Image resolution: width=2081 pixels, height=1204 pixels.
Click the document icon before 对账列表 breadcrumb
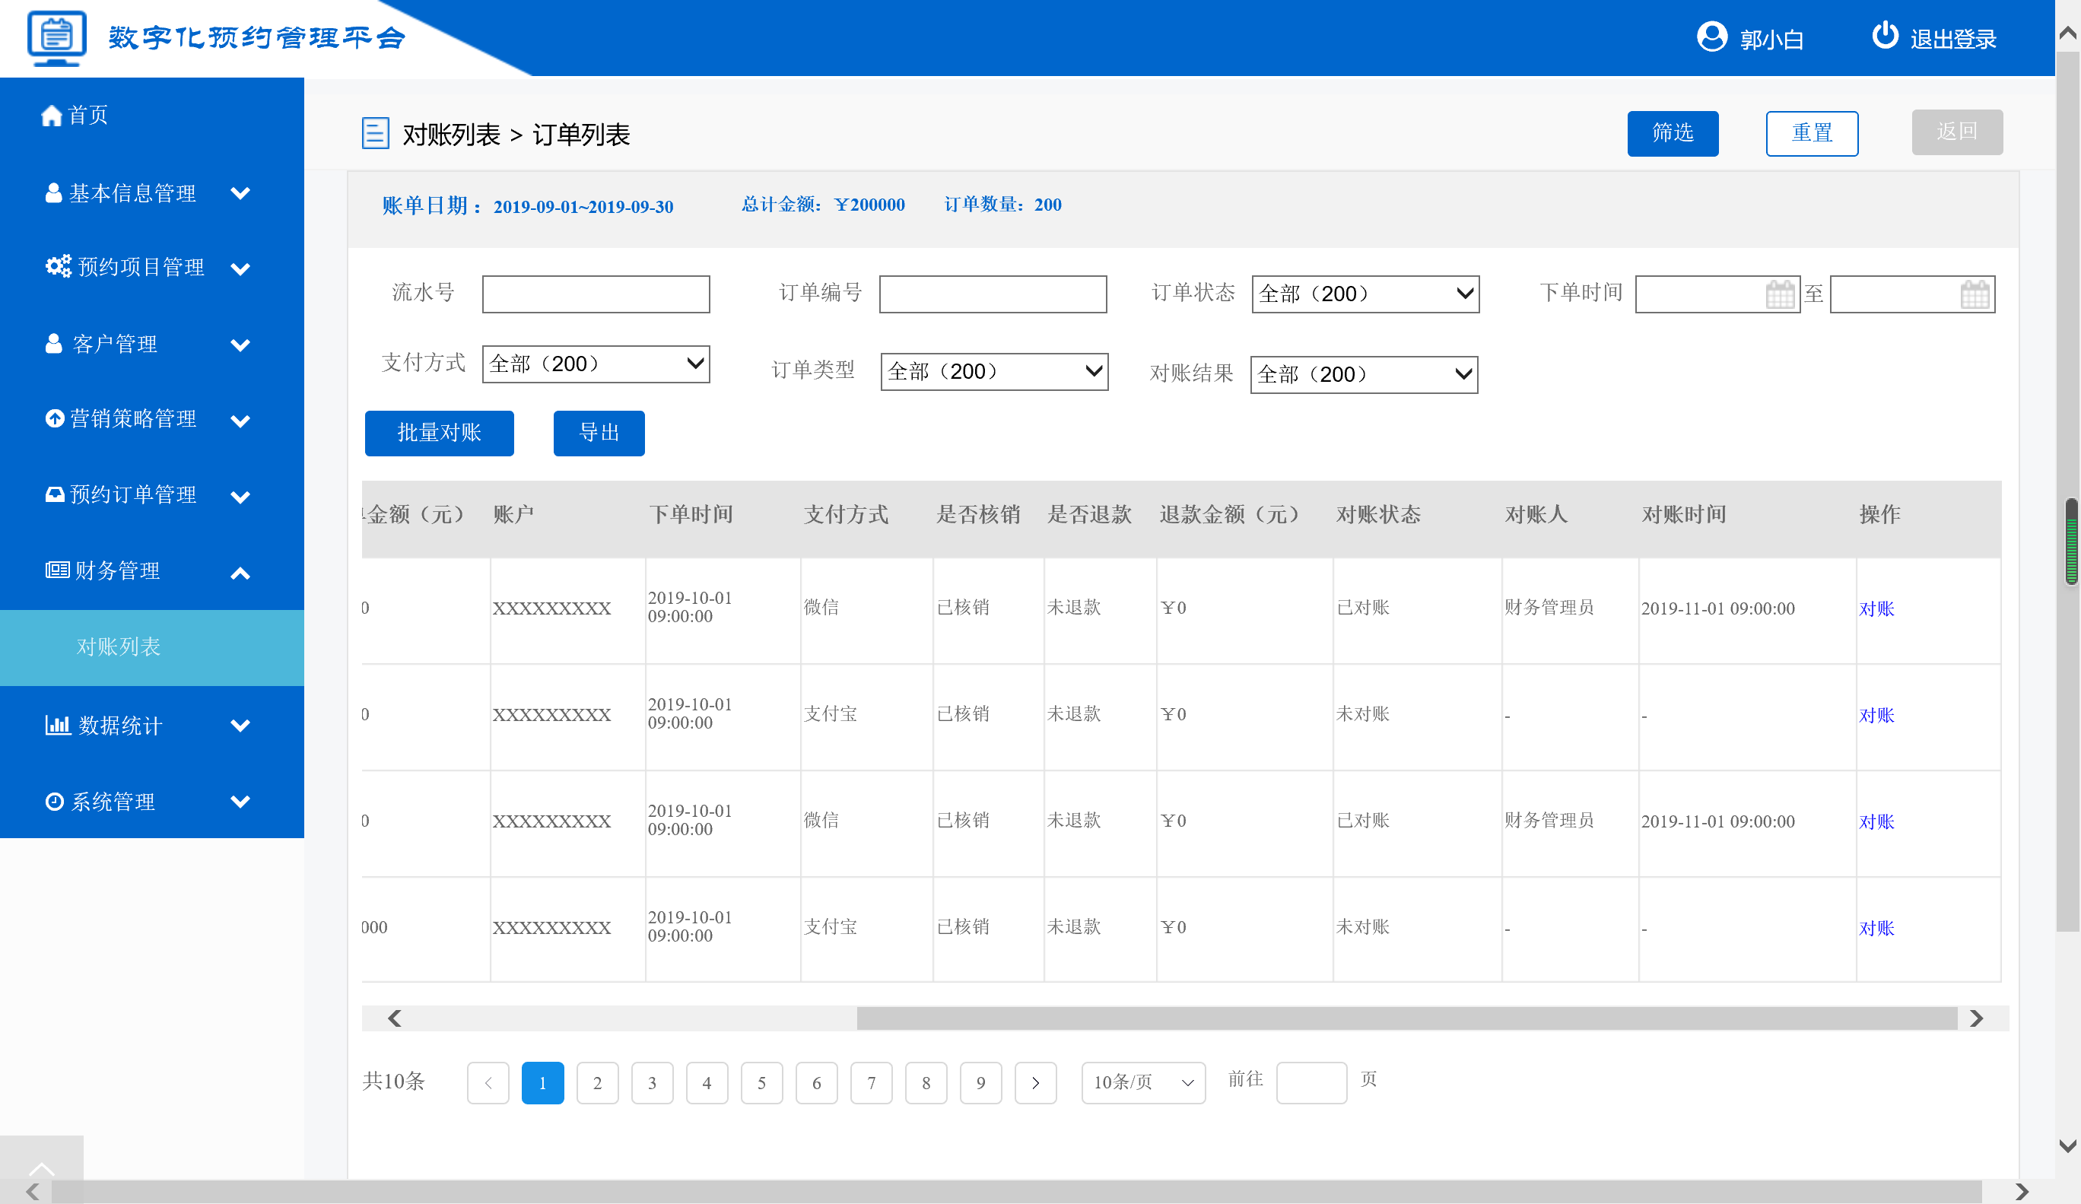click(376, 133)
